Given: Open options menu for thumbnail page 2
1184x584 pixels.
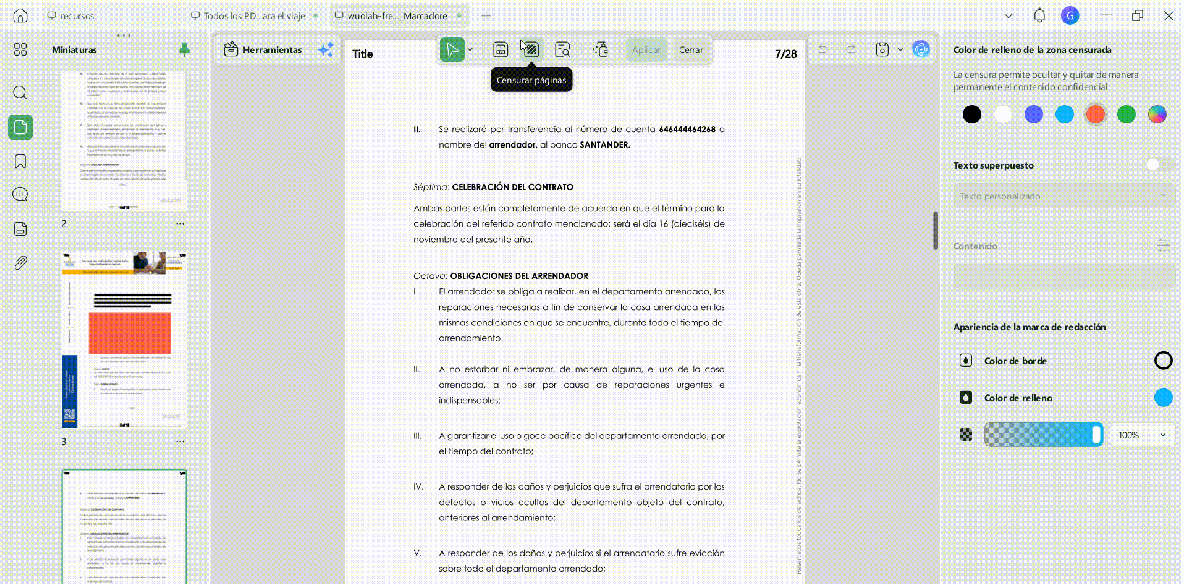Looking at the screenshot, I should tap(180, 223).
